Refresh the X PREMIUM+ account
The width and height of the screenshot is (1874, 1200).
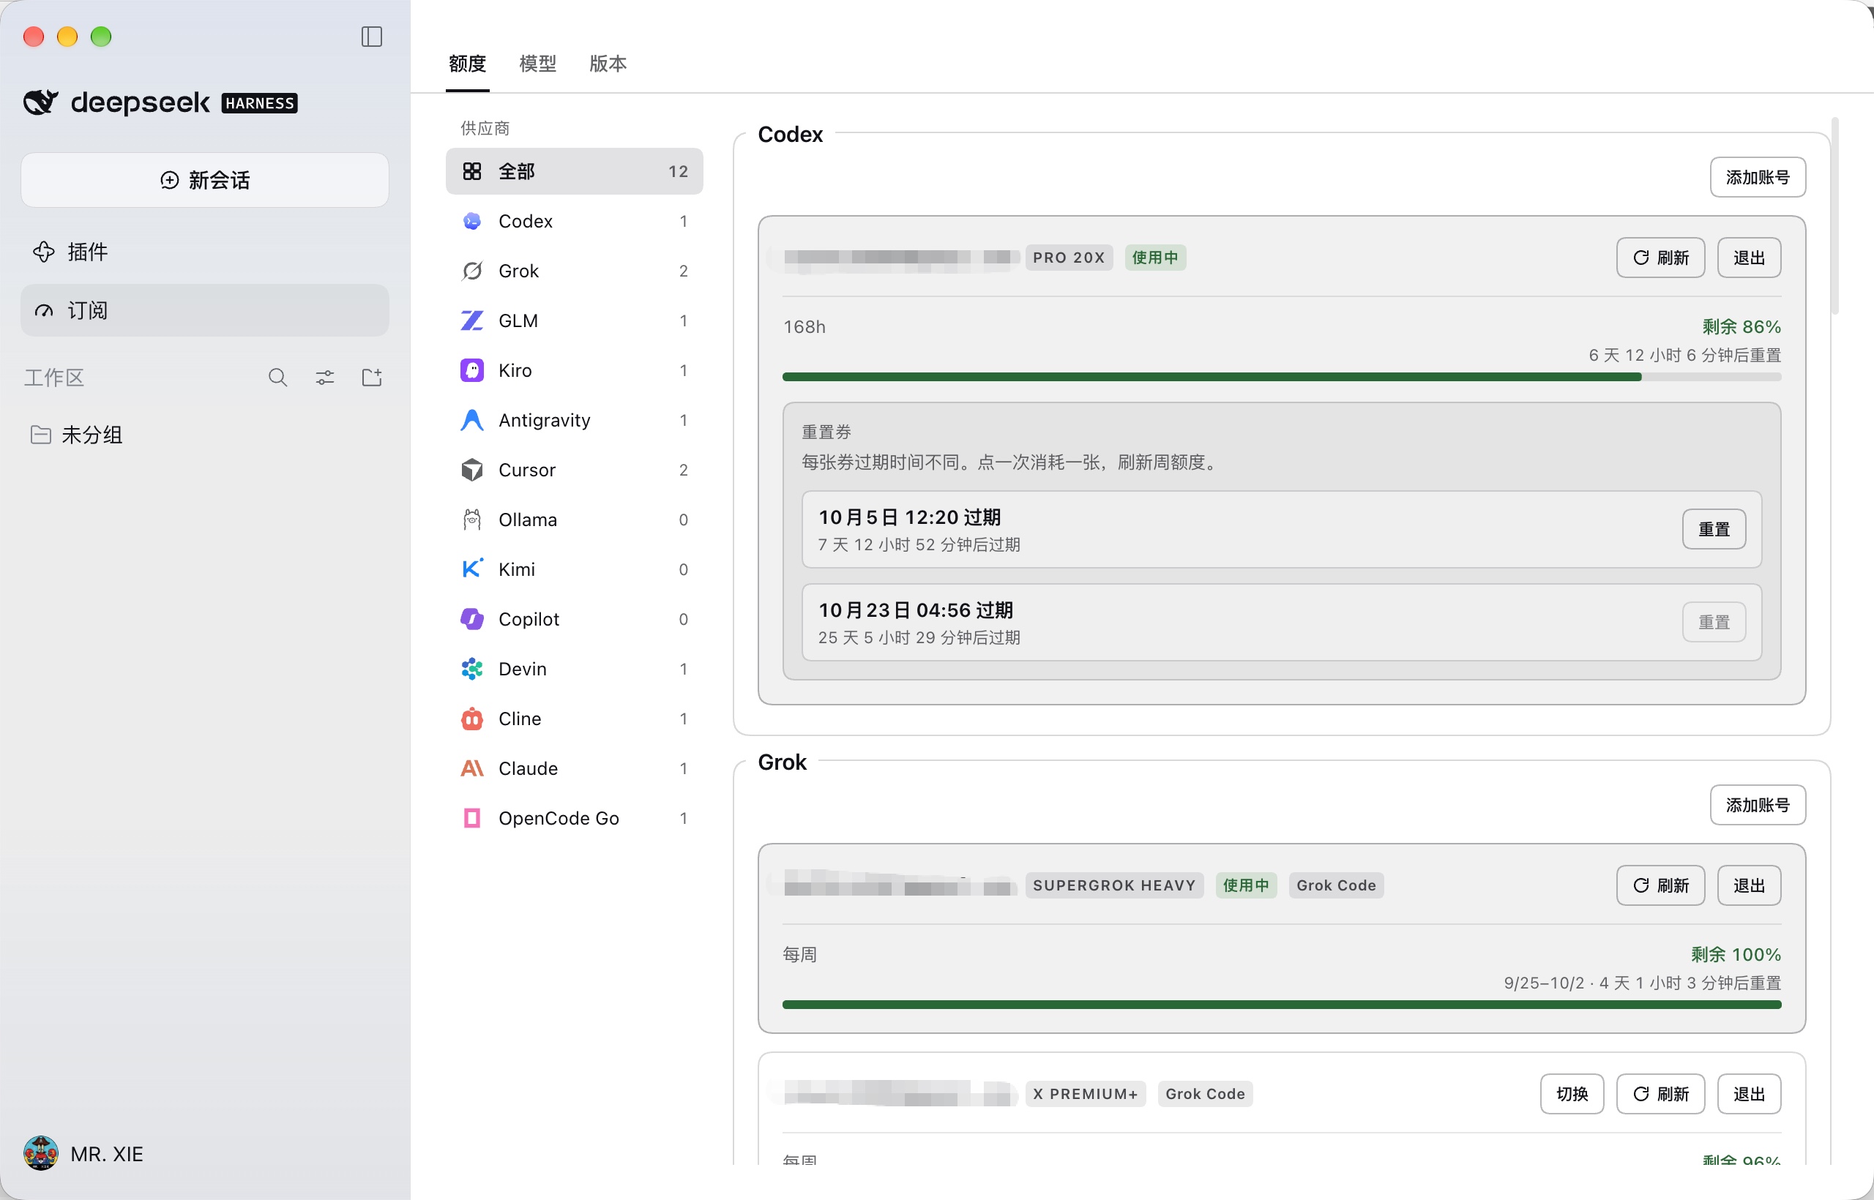[x=1660, y=1094]
